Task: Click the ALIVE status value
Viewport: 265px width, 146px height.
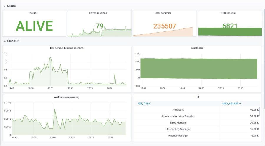Action: click(34, 26)
